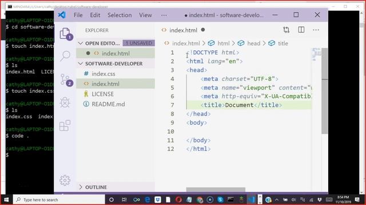Click line number 10 in editor
The height and width of the screenshot is (205, 366).
point(170,132)
